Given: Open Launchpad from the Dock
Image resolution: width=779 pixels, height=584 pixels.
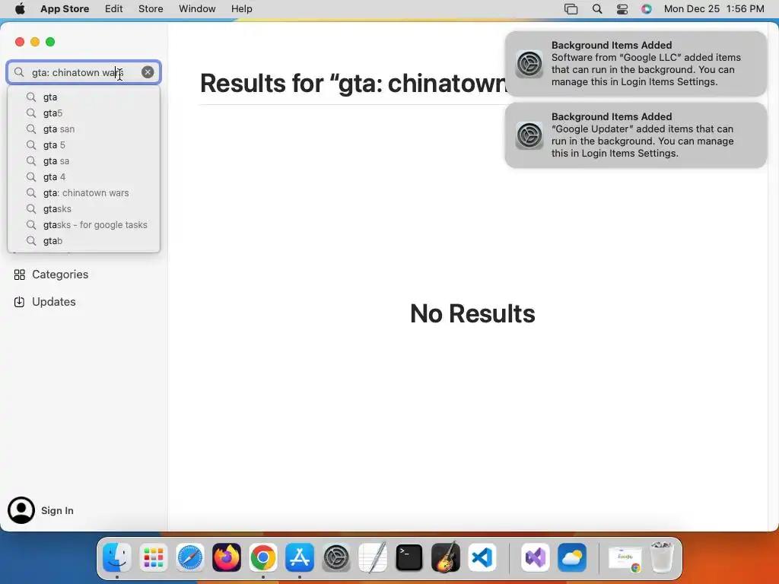Looking at the screenshot, I should 154,557.
